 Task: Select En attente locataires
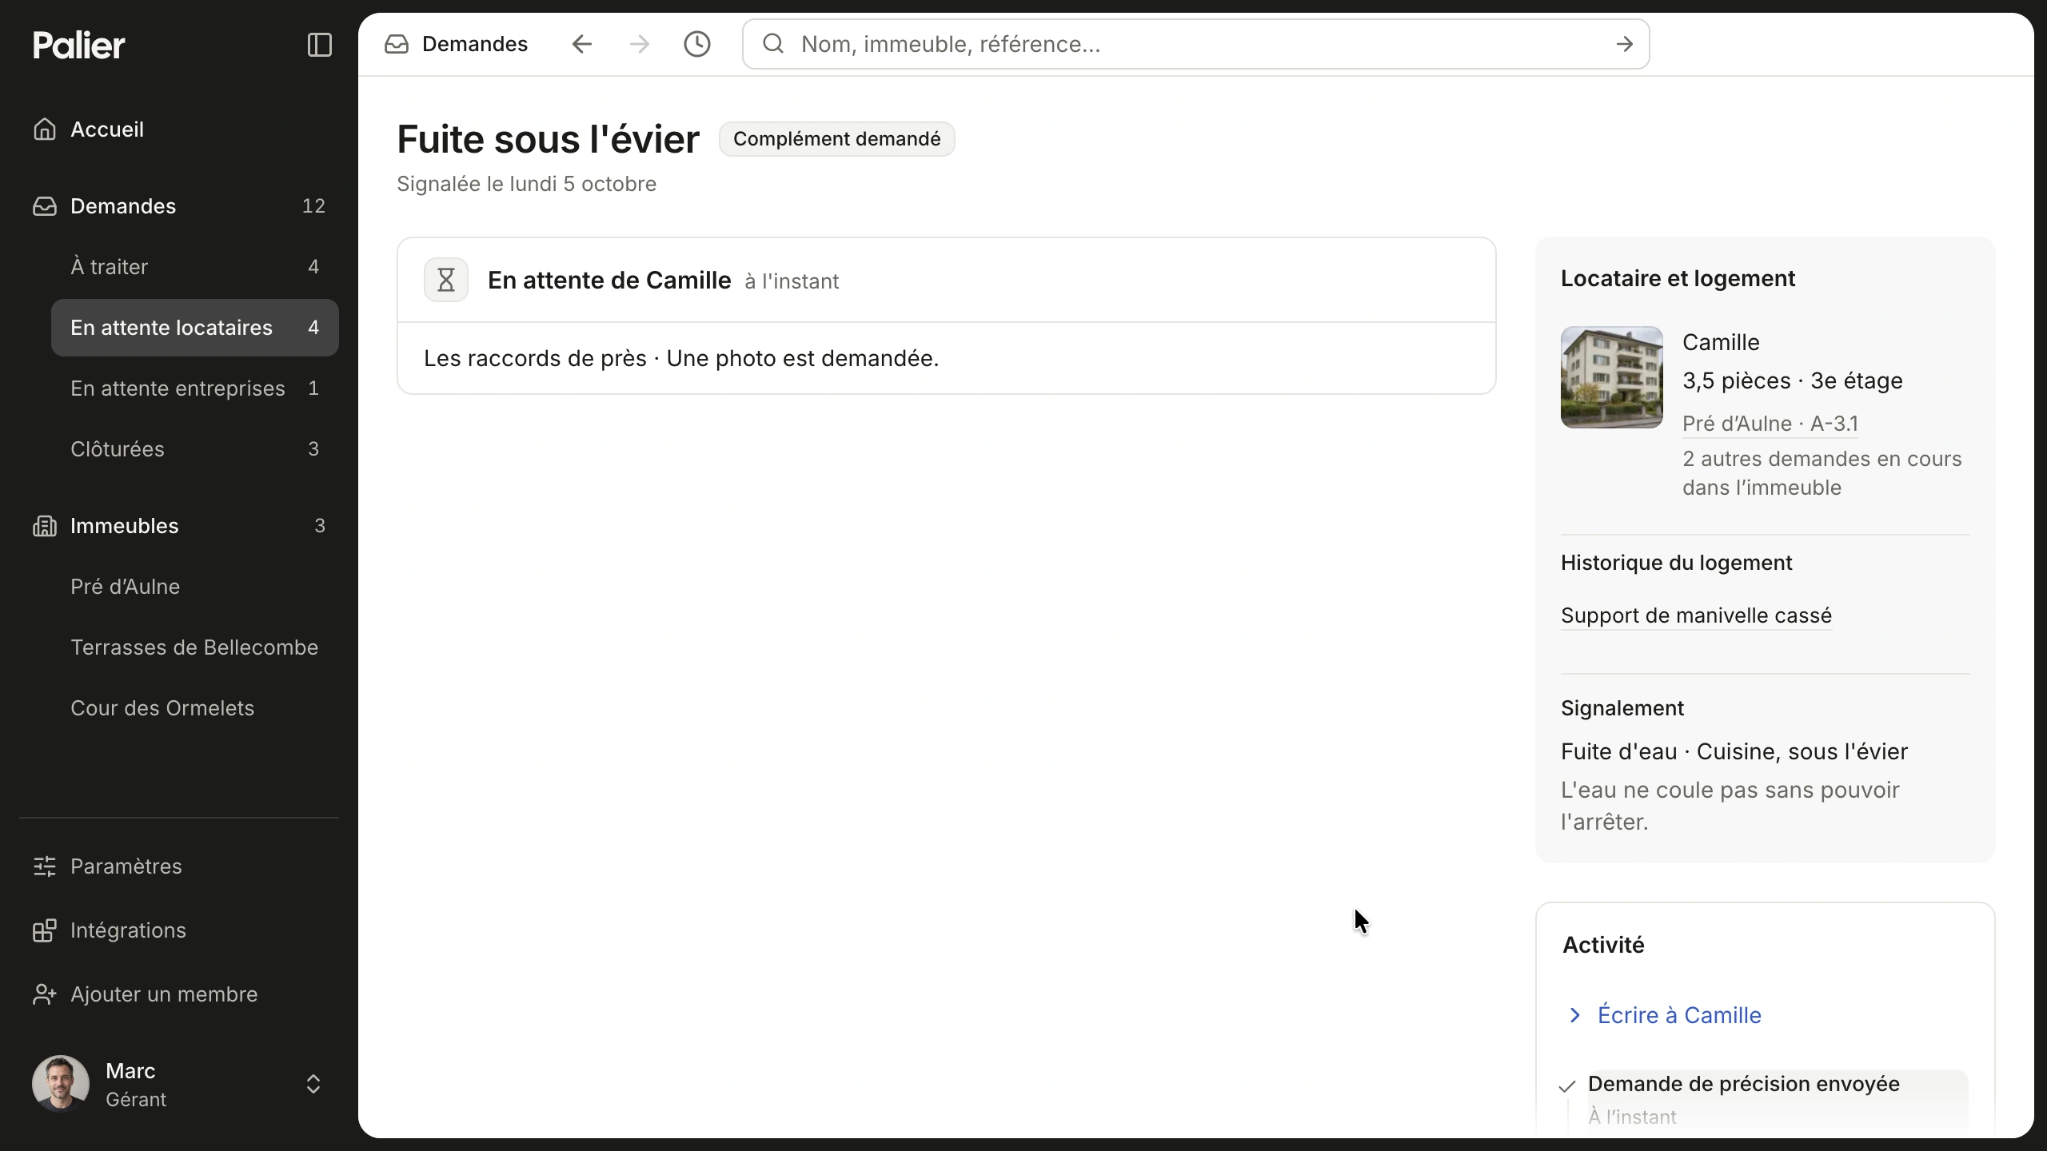pos(195,328)
